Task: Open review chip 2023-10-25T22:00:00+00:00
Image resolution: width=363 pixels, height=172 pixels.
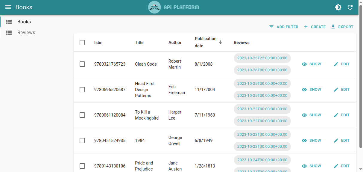Action: coord(262,58)
